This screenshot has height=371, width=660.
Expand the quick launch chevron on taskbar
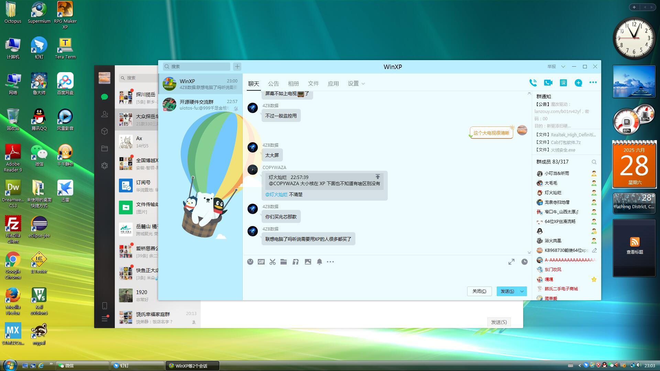pyautogui.click(x=51, y=364)
